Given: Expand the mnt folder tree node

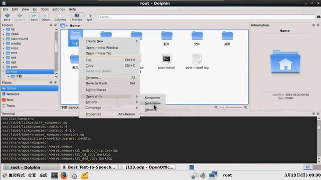Looking at the screenshot, I should click(x=4, y=53).
